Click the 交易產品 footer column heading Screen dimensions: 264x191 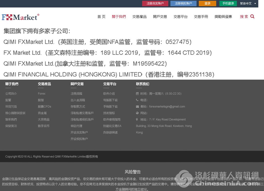click(x=44, y=84)
